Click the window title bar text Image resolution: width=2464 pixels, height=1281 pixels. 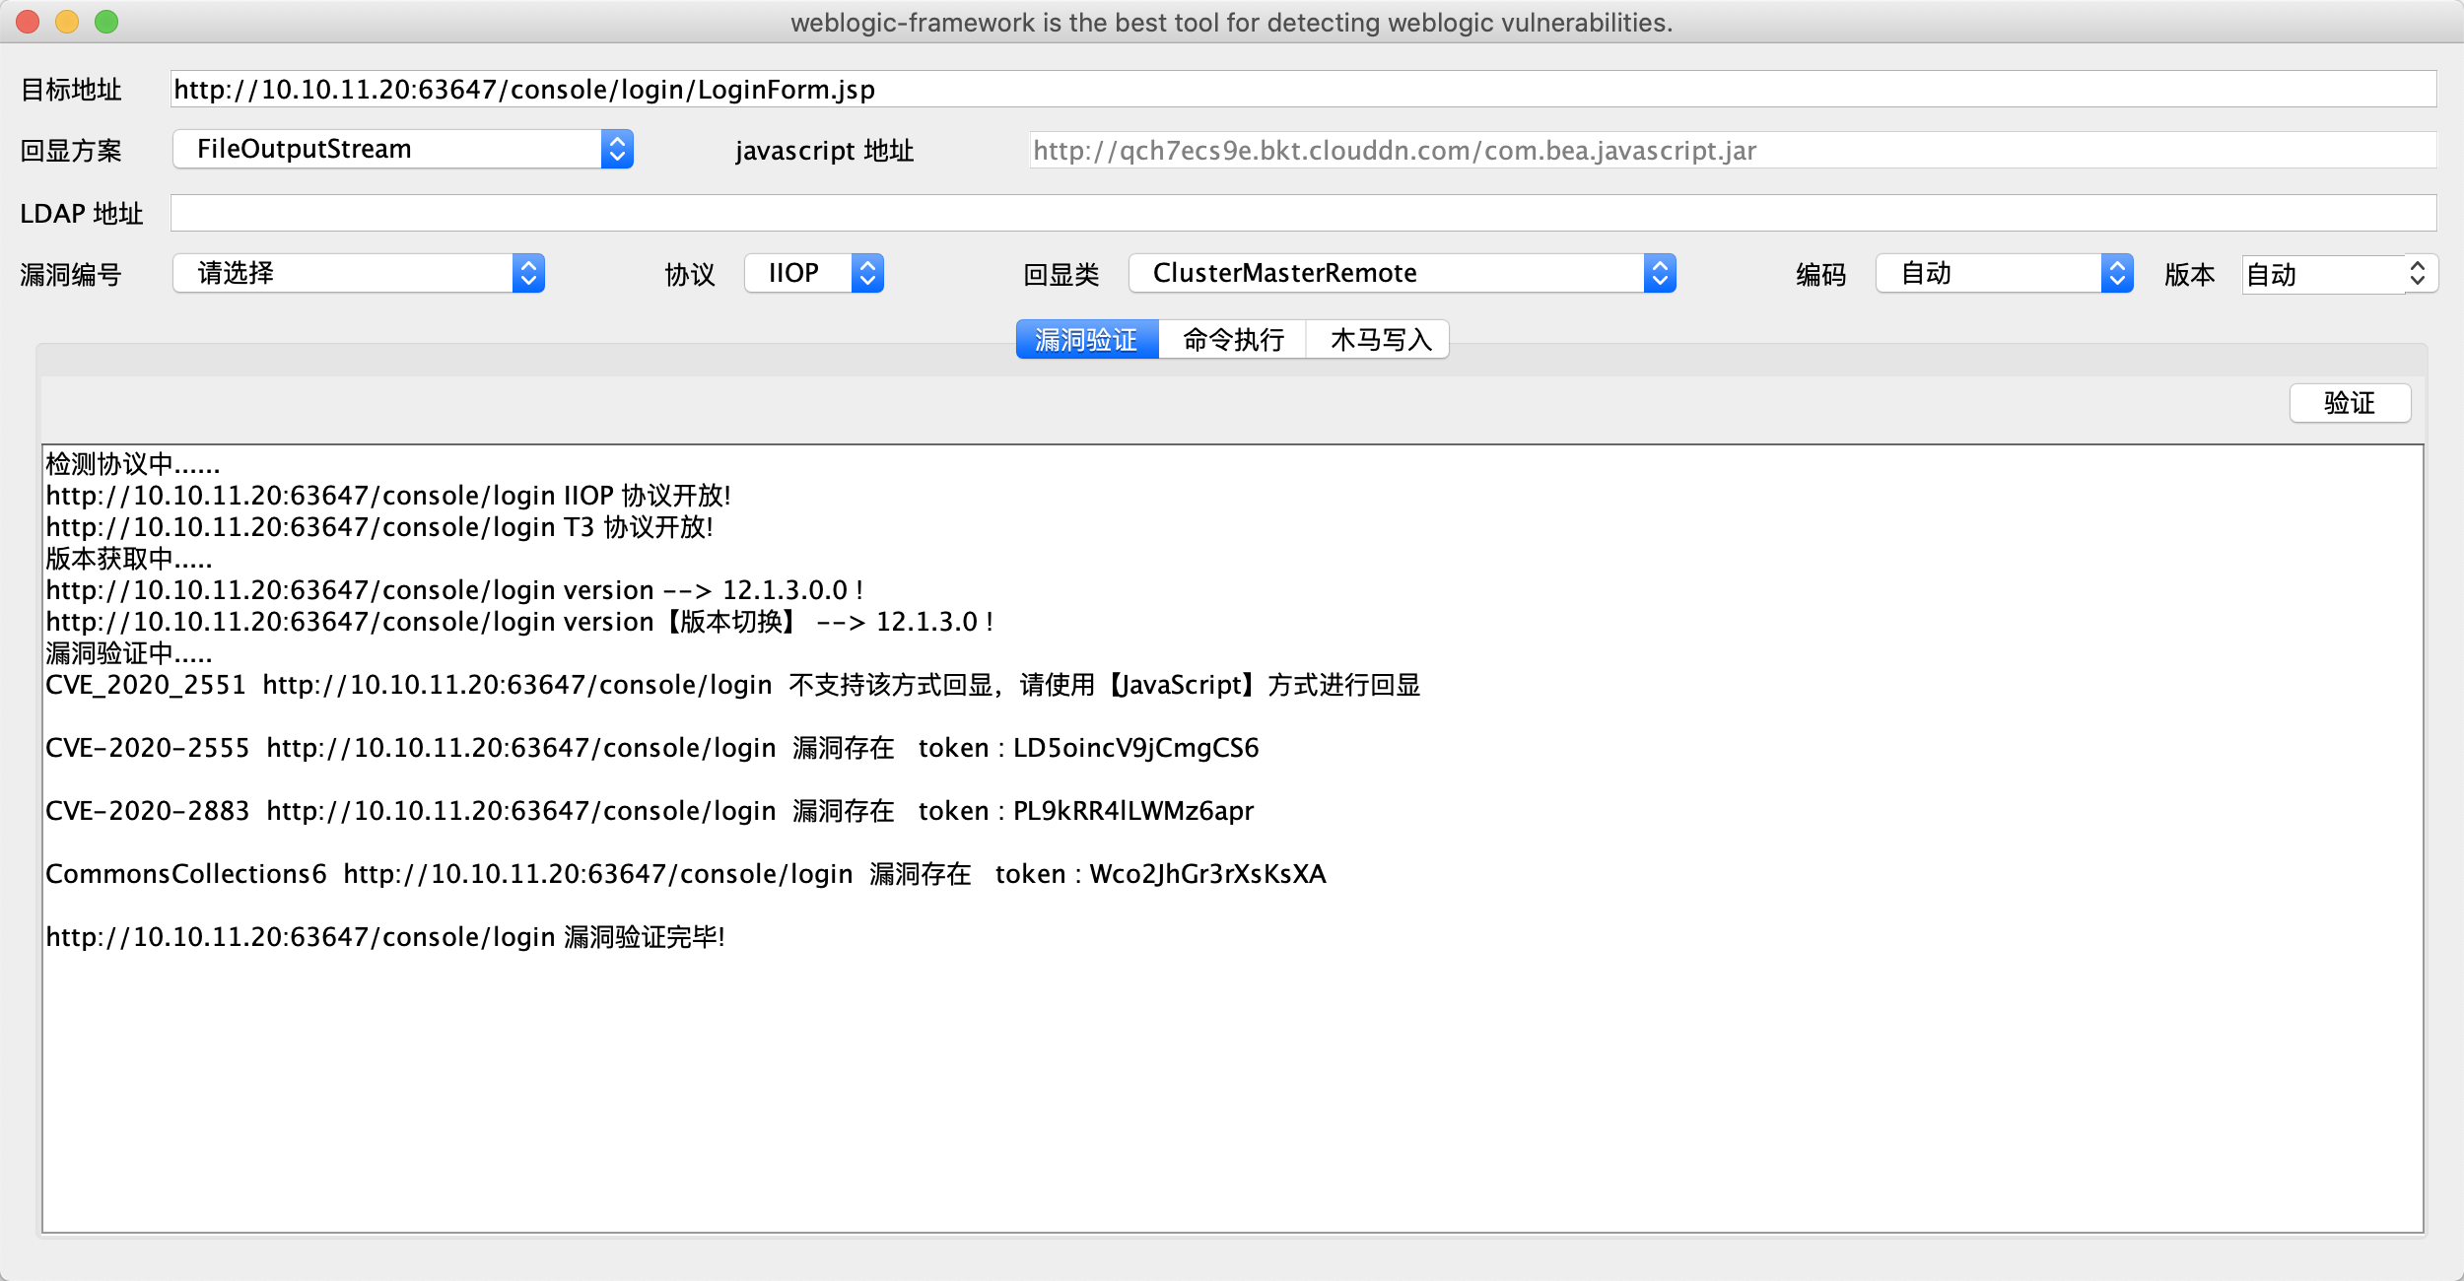[x=1231, y=23]
